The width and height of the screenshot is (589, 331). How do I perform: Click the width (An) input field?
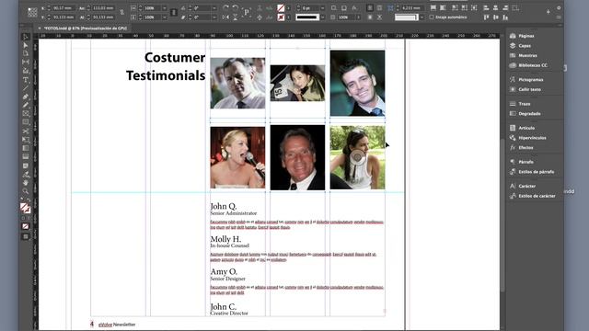(102, 8)
